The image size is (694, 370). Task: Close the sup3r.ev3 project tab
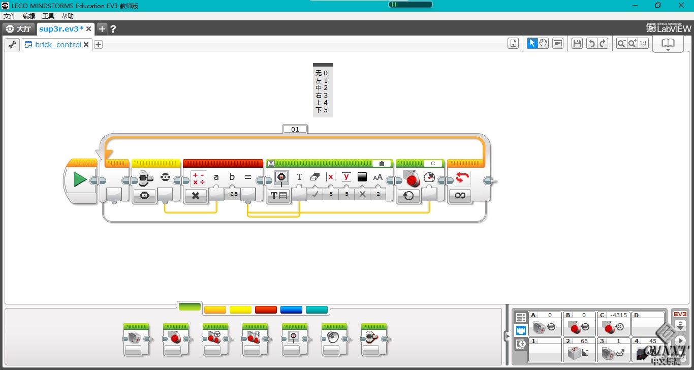tap(89, 29)
